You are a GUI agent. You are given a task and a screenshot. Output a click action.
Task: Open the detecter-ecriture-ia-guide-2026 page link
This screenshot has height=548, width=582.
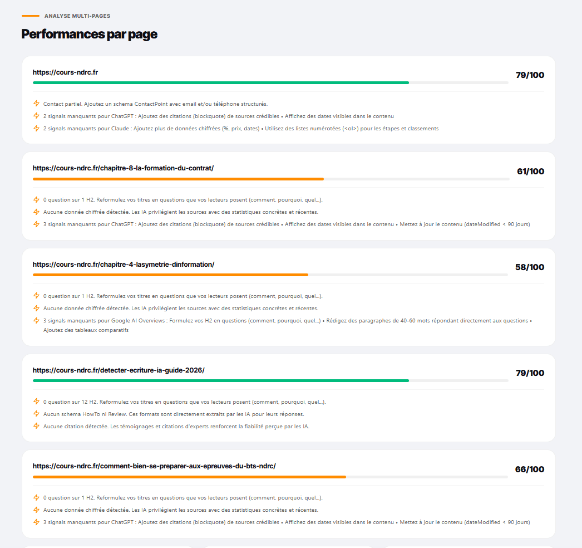coord(119,370)
